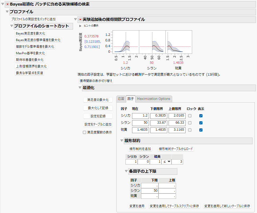Click red 硫黄 value 1.4835 under plot
The height and width of the screenshot is (213, 257).
(178, 63)
